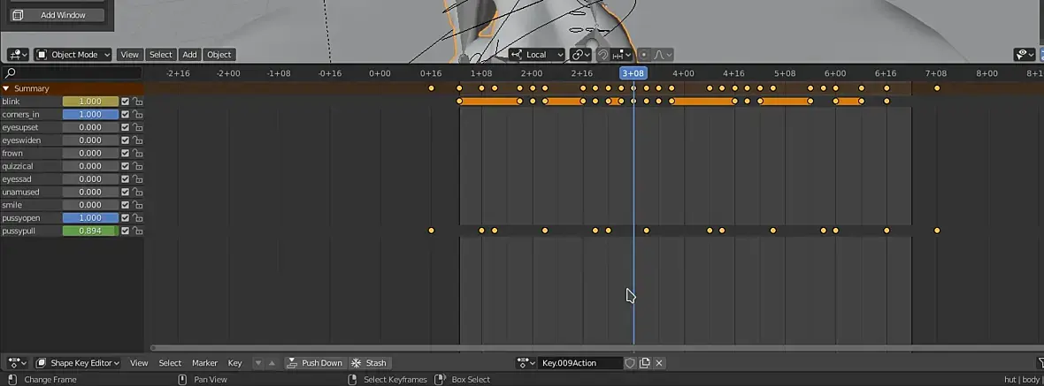Open the Local transform orientation dropdown

(537, 55)
